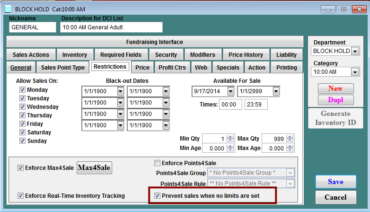This screenshot has height=212, width=370.
Task: Open the Modifiers tab
Action: (x=203, y=55)
